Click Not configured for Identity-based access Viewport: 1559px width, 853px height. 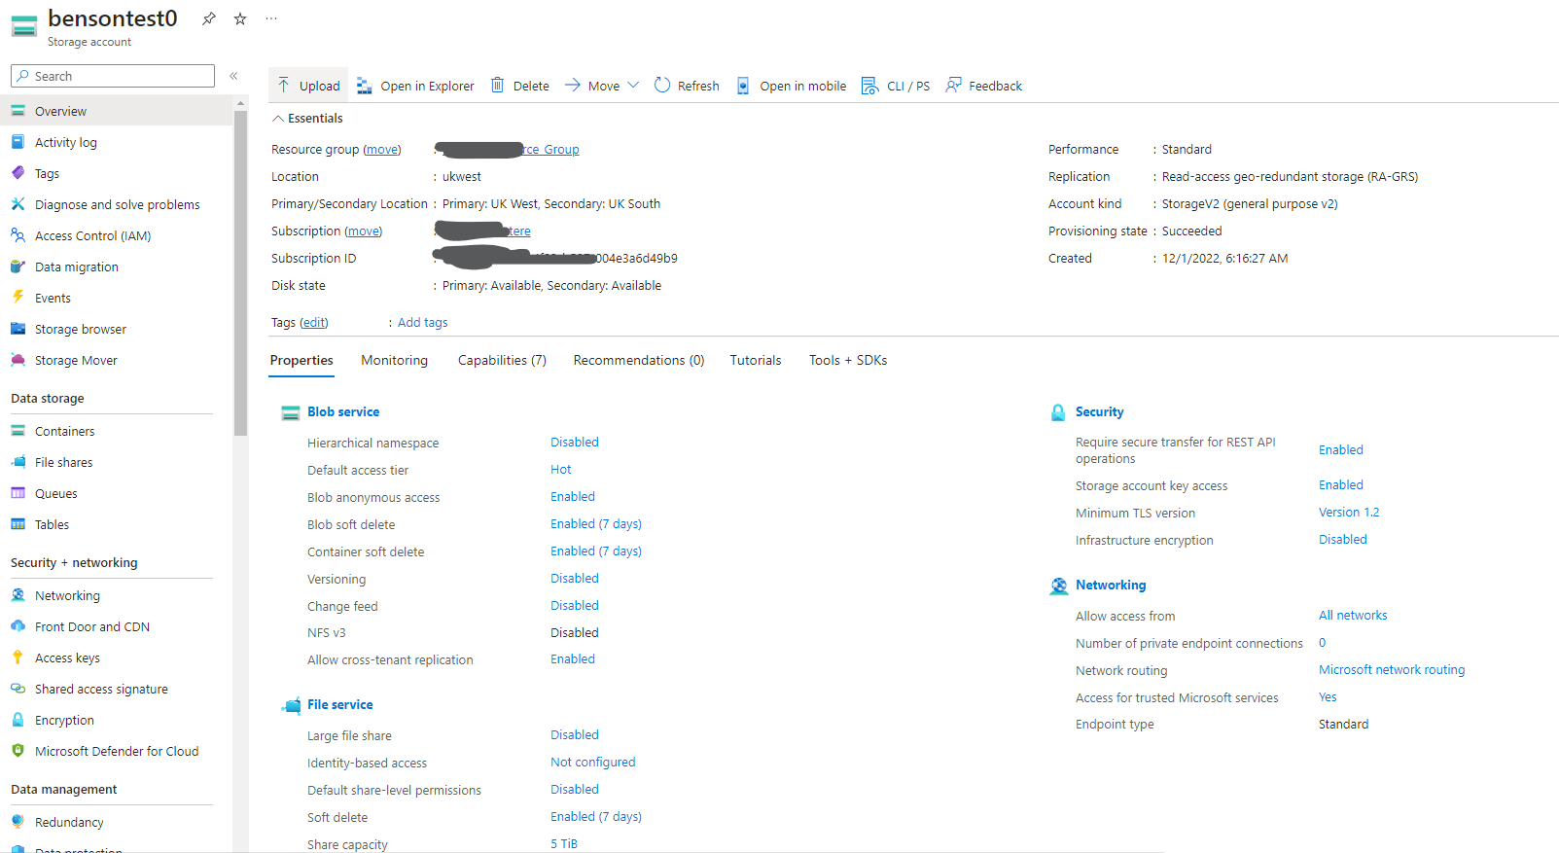[593, 762]
